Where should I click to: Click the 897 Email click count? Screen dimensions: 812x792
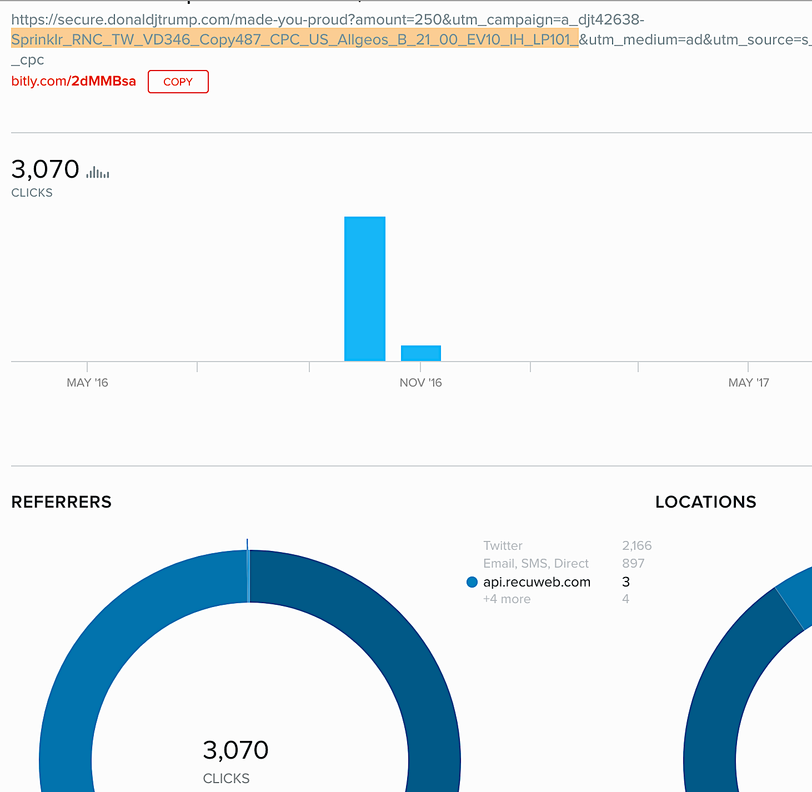click(x=633, y=563)
